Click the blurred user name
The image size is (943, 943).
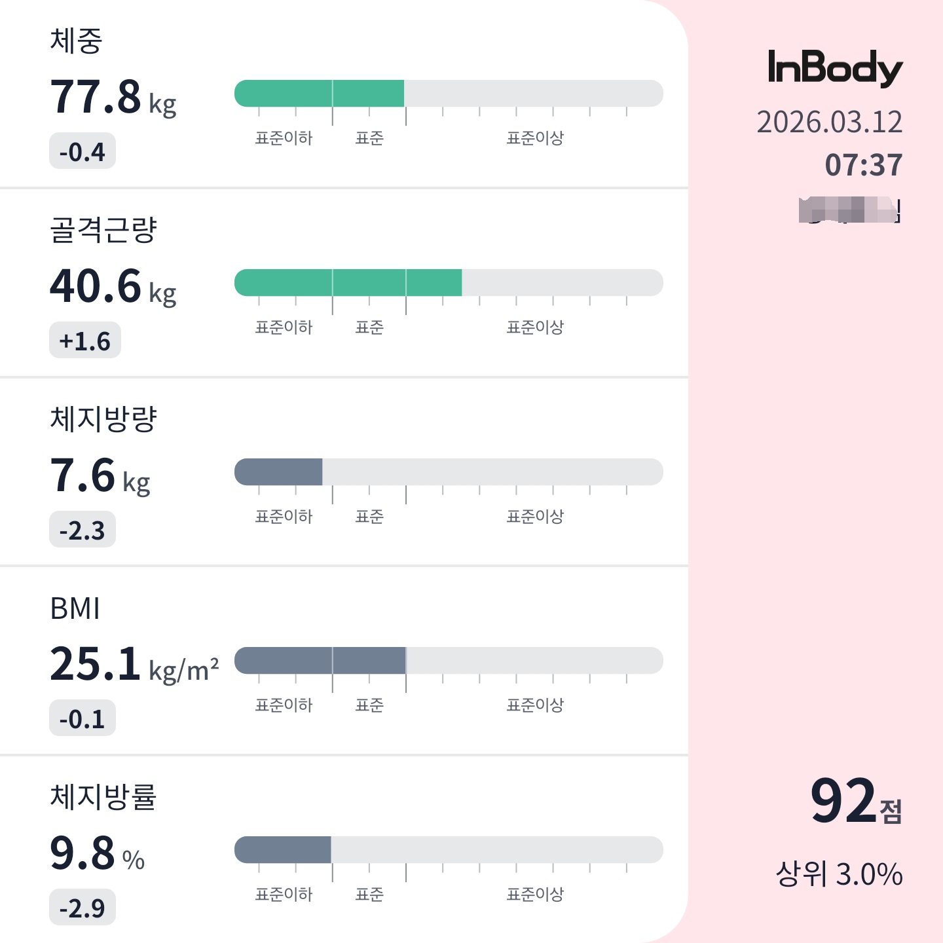849,210
